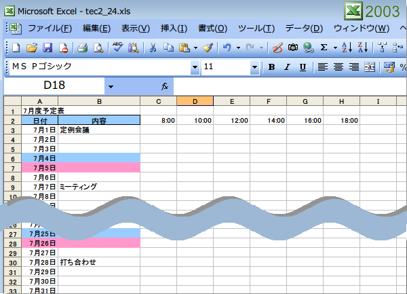Image resolution: width=407 pixels, height=294 pixels.
Task: Select column H header
Action: click(x=342, y=101)
